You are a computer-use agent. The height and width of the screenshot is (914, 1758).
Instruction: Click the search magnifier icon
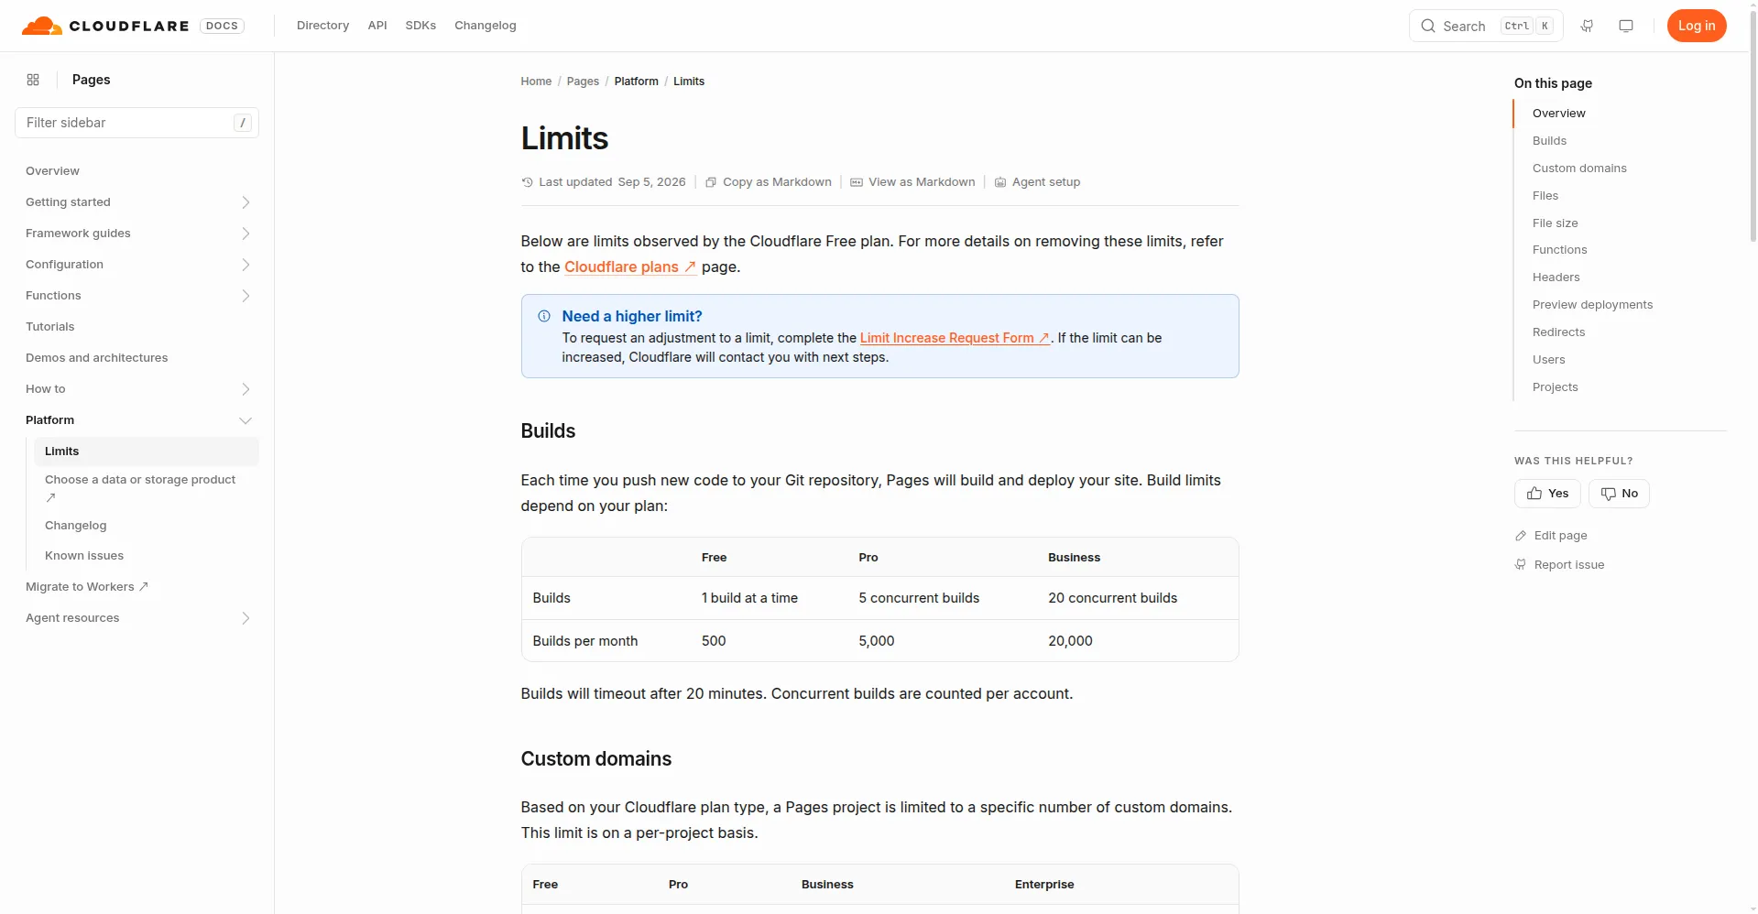1428,26
